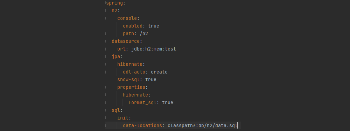Image resolution: width=350 pixels, height=131 pixels.
Task: Click the true value of show-sql
Action: click(x=150, y=79)
